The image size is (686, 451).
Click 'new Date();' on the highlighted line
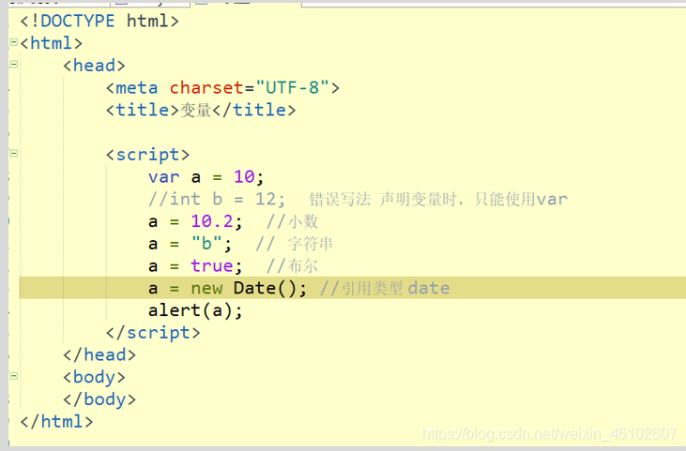[249, 289]
